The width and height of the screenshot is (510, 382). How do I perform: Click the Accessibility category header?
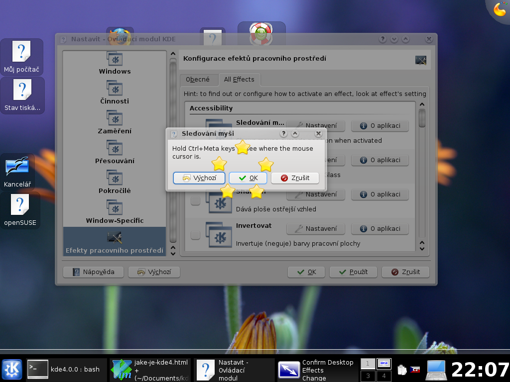211,108
